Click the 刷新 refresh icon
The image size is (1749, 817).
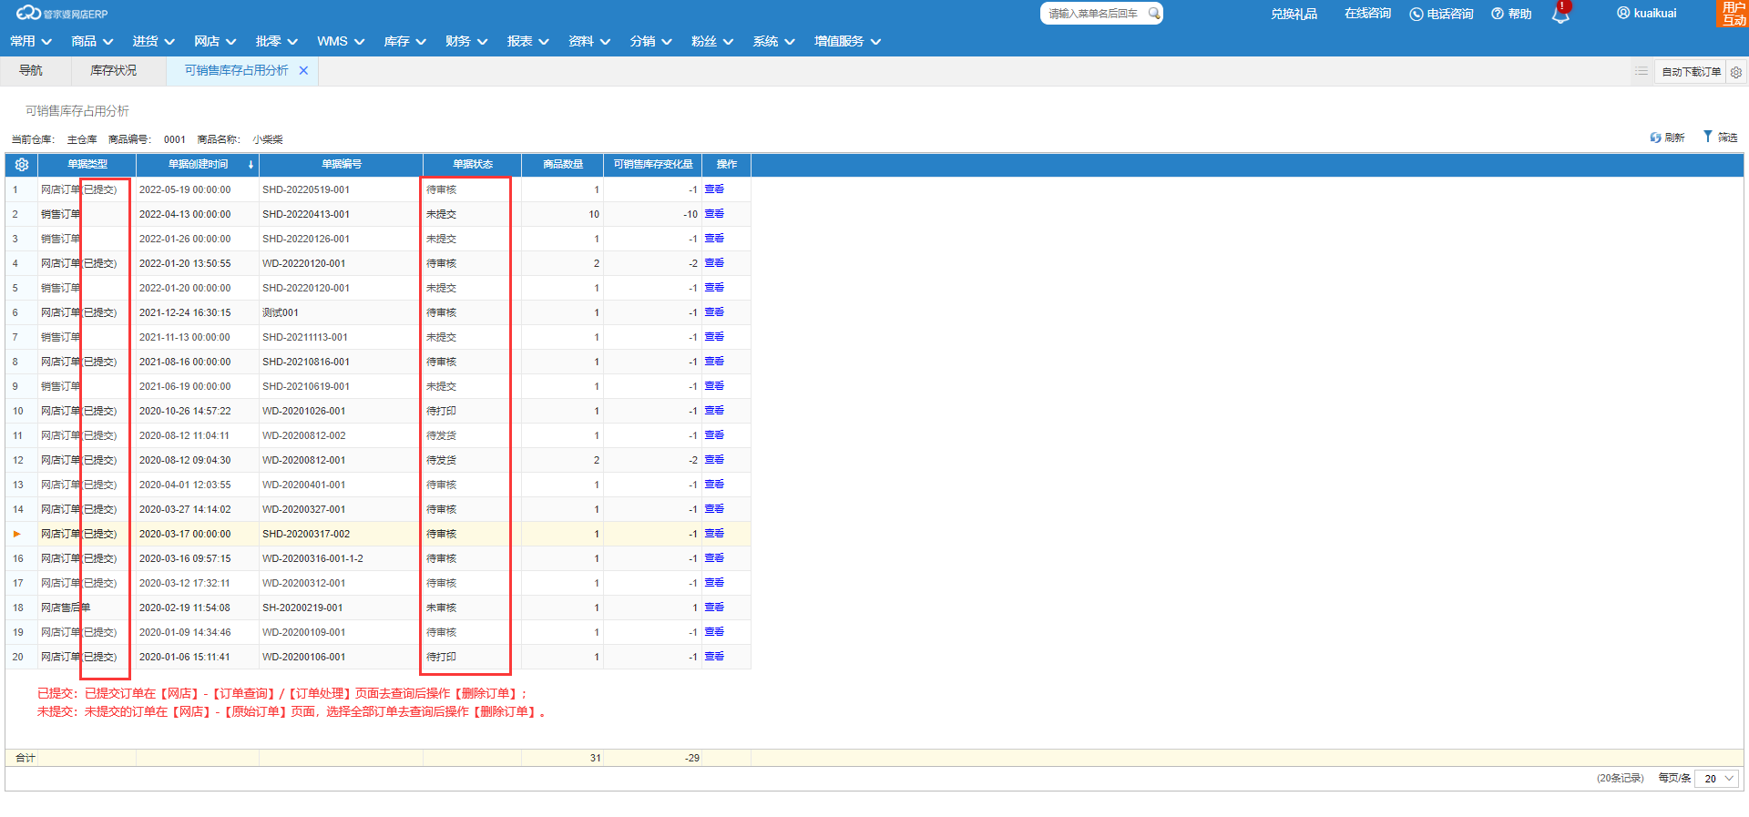(1655, 138)
